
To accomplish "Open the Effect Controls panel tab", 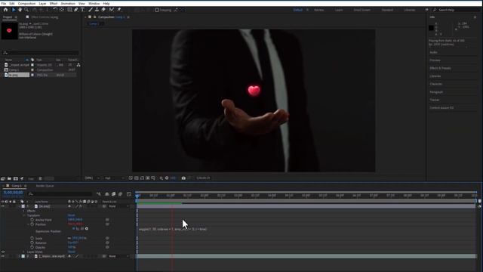I will 45,17.
